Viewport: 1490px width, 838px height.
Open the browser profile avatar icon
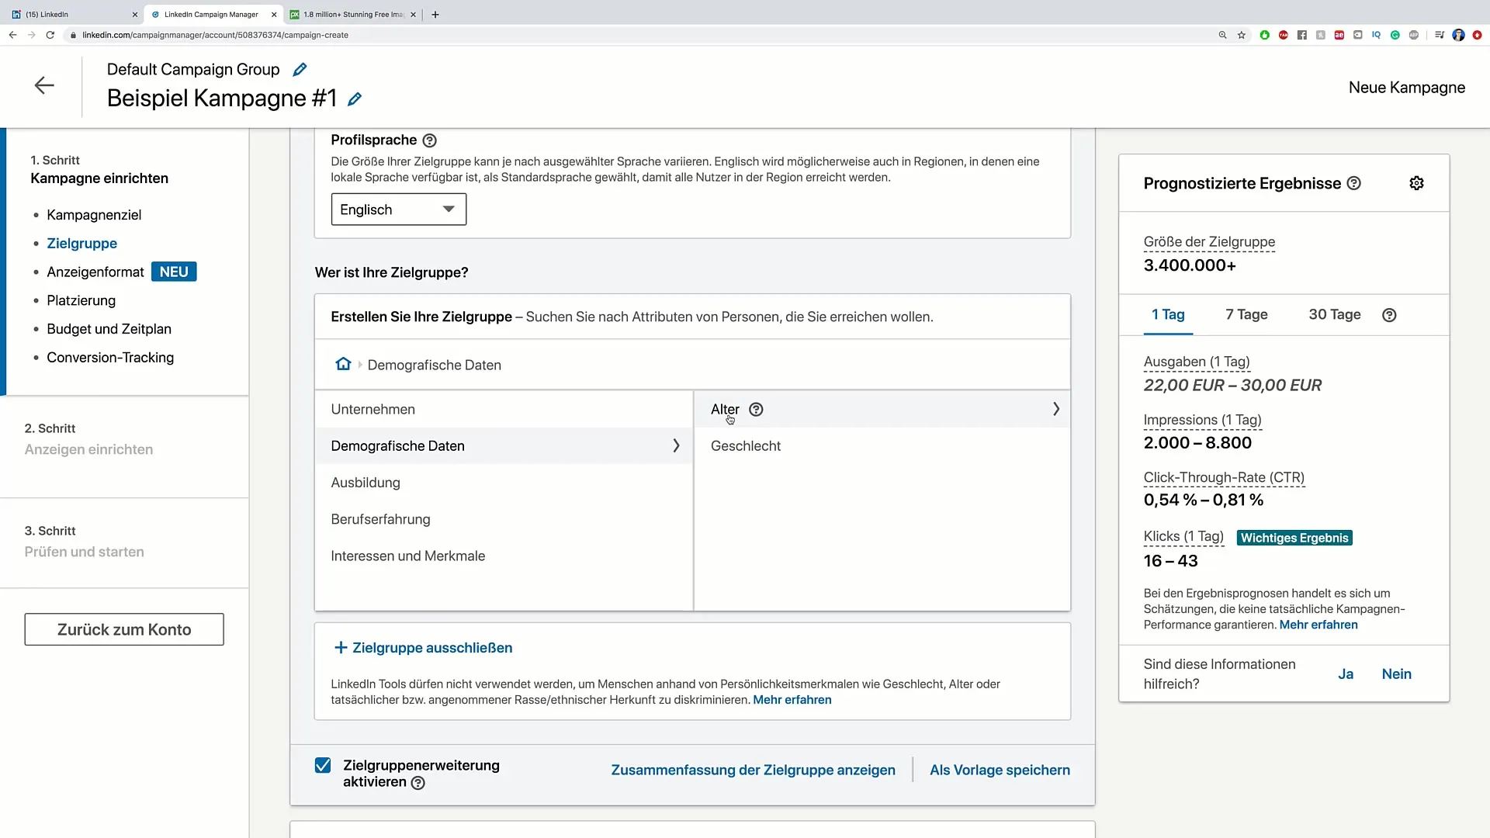click(1458, 35)
